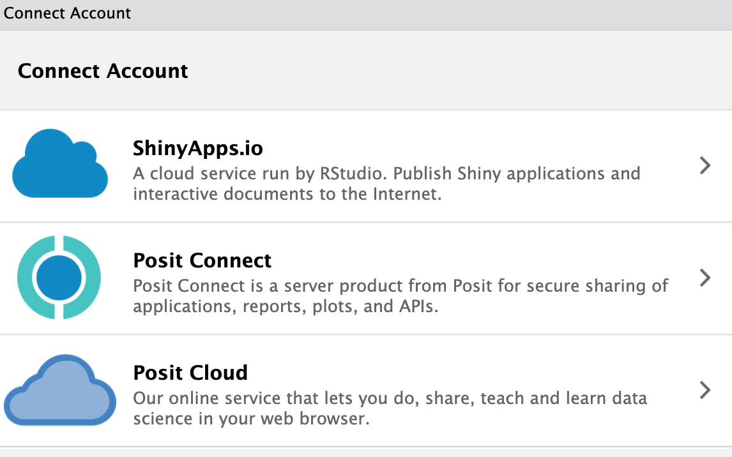Click the Connect Account heading text
This screenshot has width=732, height=457.
[x=103, y=71]
